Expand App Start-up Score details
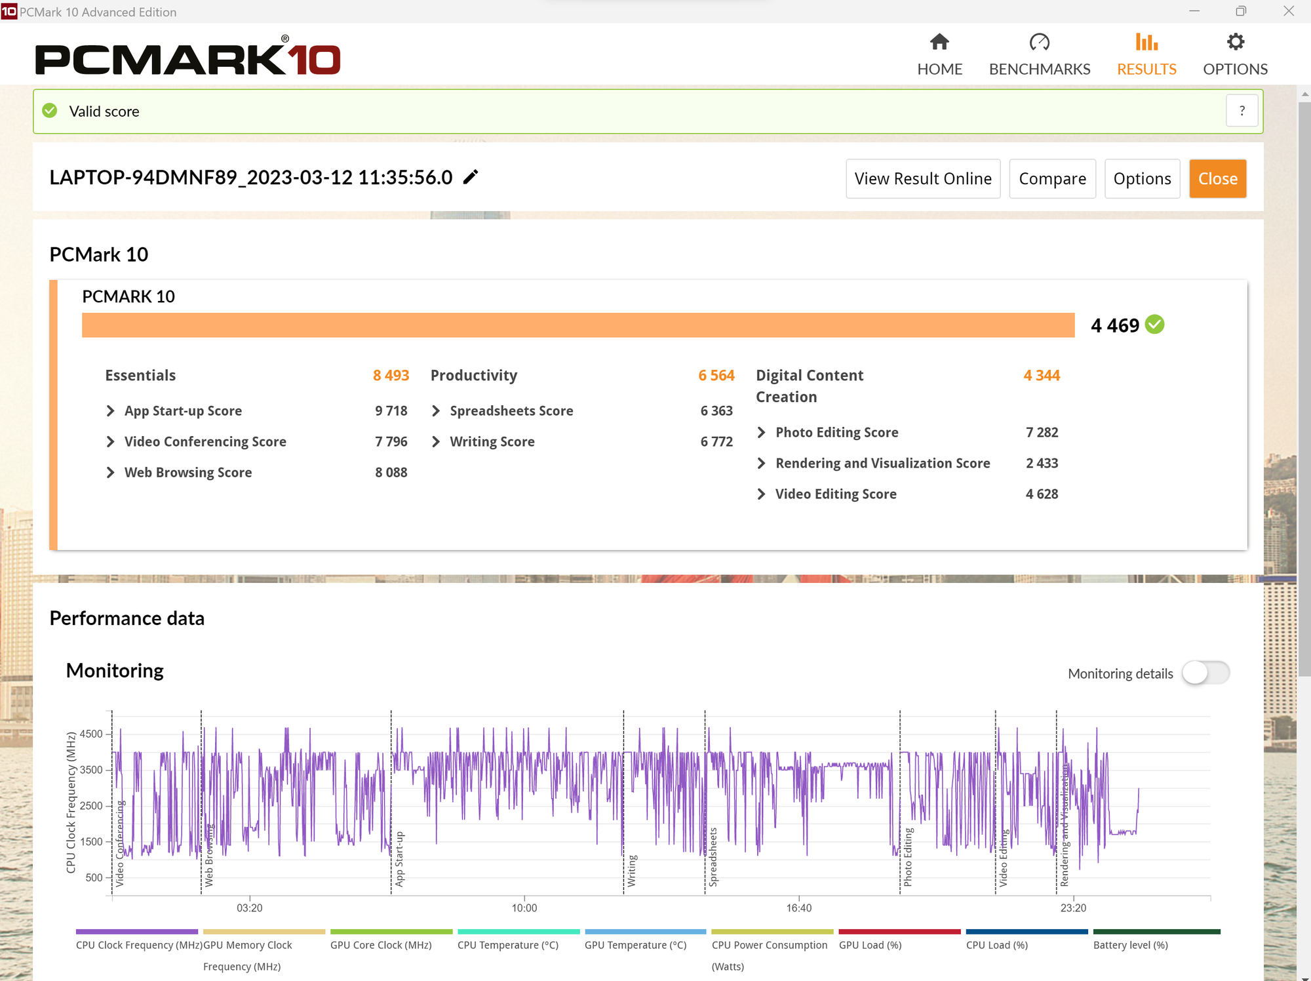 pos(110,410)
